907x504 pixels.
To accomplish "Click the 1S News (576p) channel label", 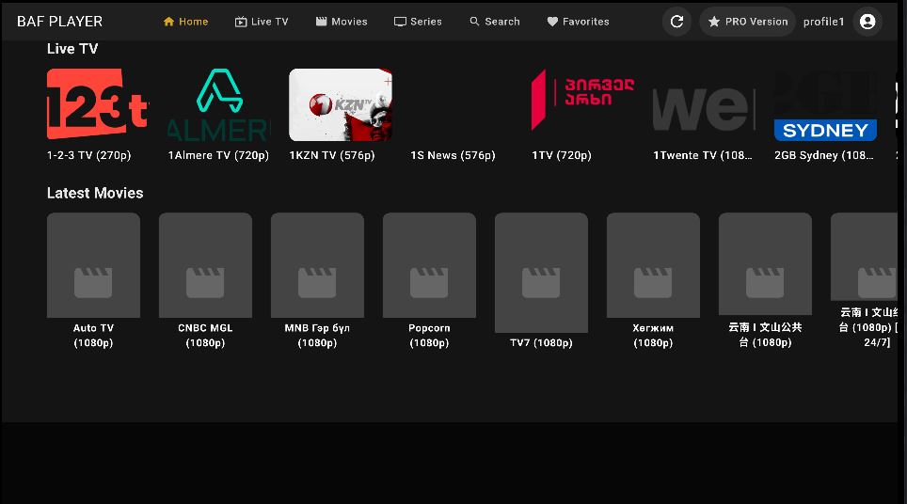I will [x=453, y=155].
